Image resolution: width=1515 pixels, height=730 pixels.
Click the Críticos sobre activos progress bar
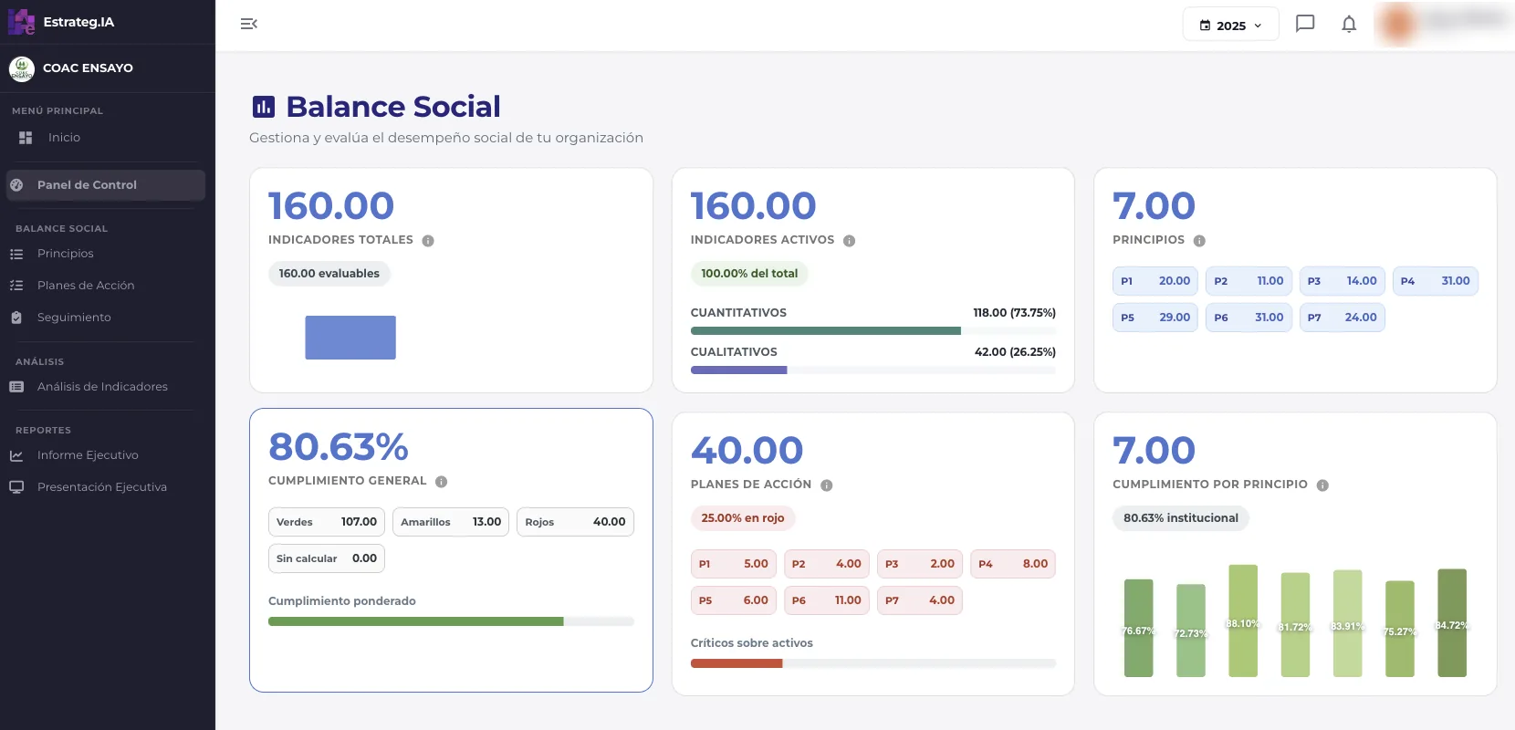click(873, 663)
